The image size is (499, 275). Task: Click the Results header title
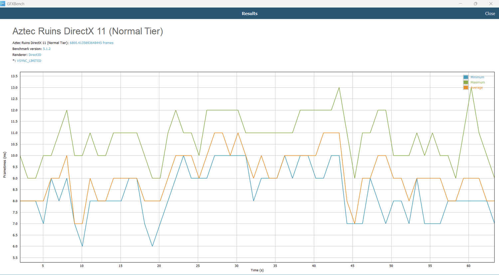click(249, 14)
